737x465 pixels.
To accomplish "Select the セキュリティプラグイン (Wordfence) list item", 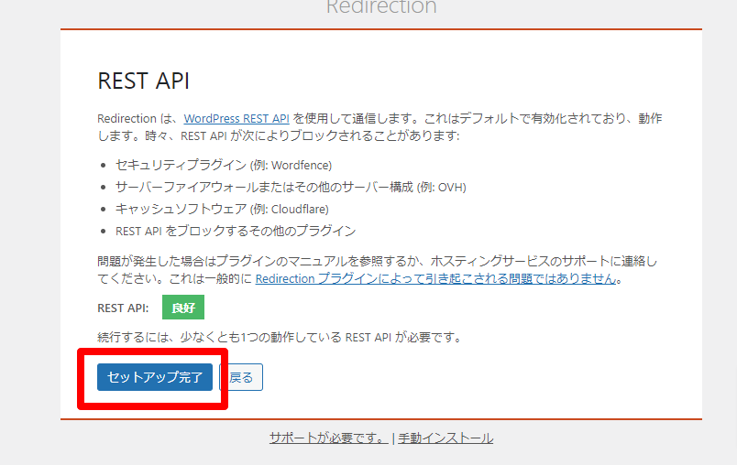I will pyautogui.click(x=223, y=166).
